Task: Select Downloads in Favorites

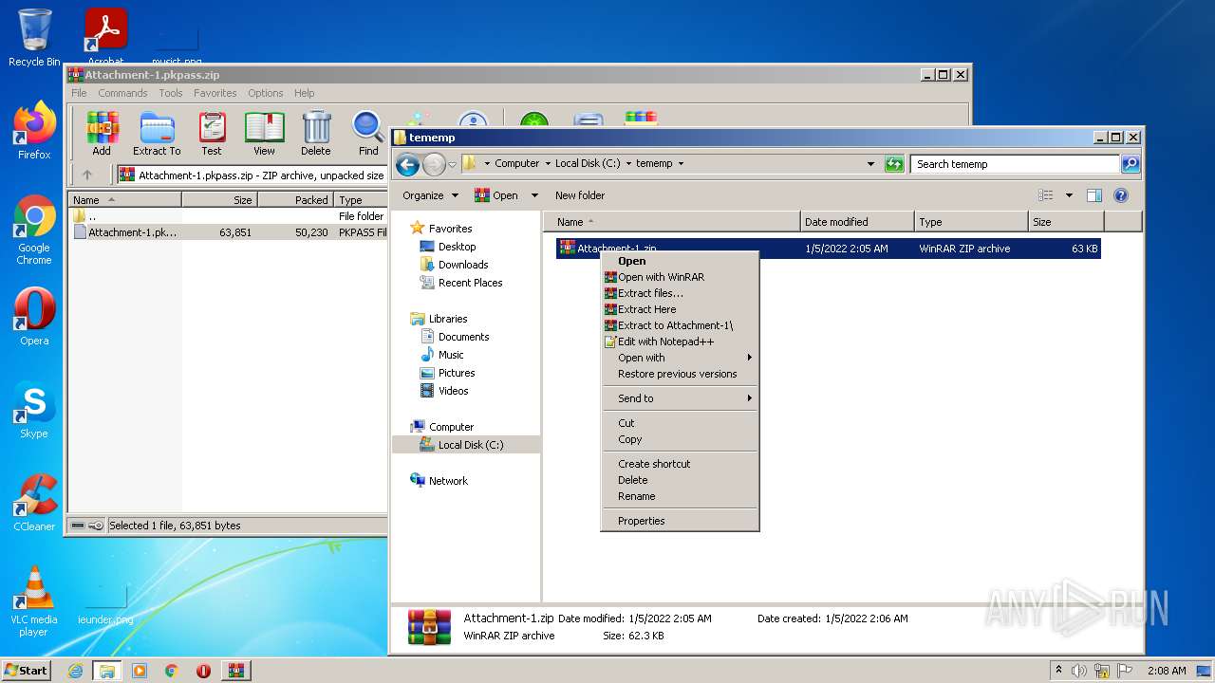Action: coord(463,265)
